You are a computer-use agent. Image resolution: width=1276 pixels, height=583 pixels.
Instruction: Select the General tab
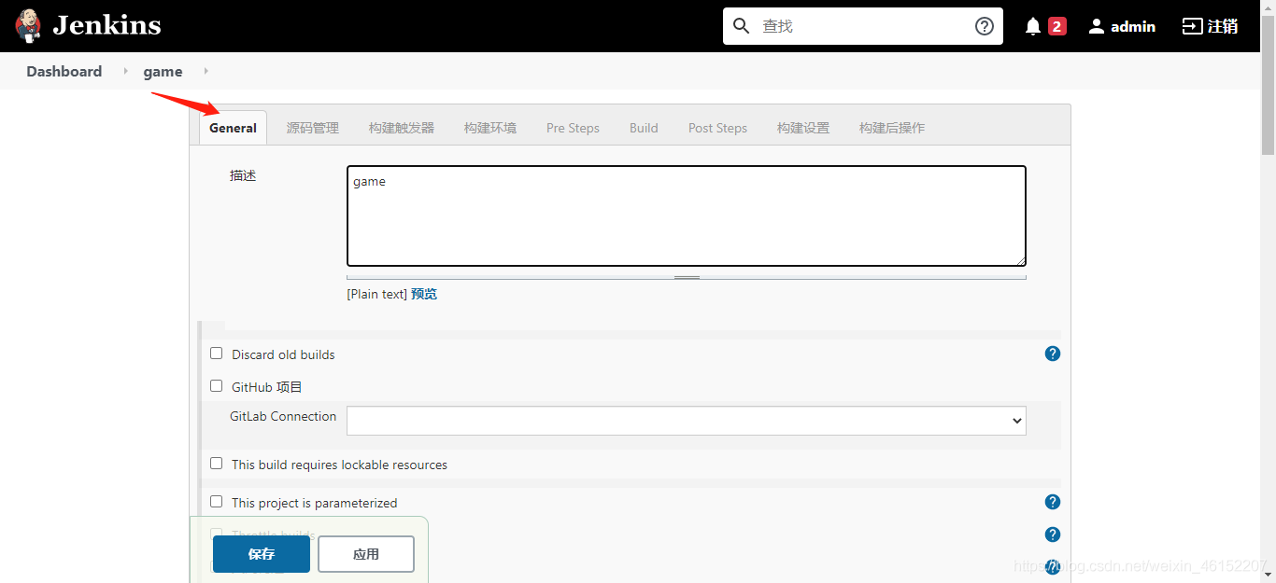[233, 128]
